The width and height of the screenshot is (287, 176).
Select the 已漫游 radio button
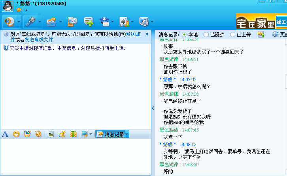click(x=206, y=35)
